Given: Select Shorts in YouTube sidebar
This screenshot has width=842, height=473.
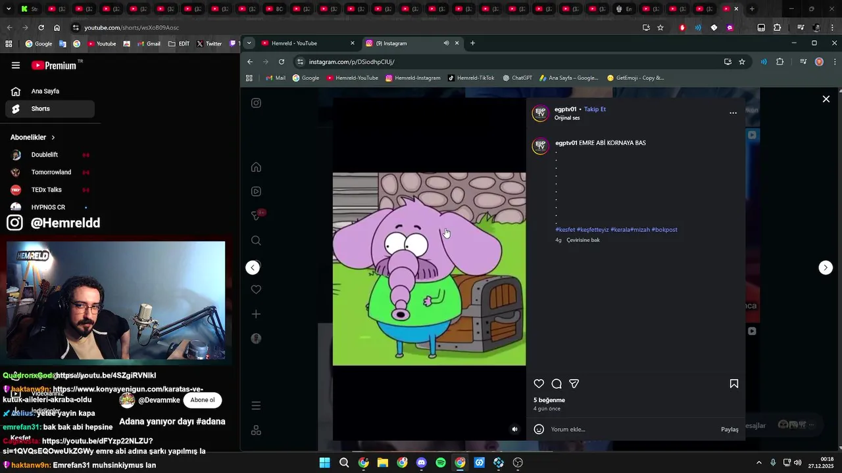Looking at the screenshot, I should (x=50, y=108).
